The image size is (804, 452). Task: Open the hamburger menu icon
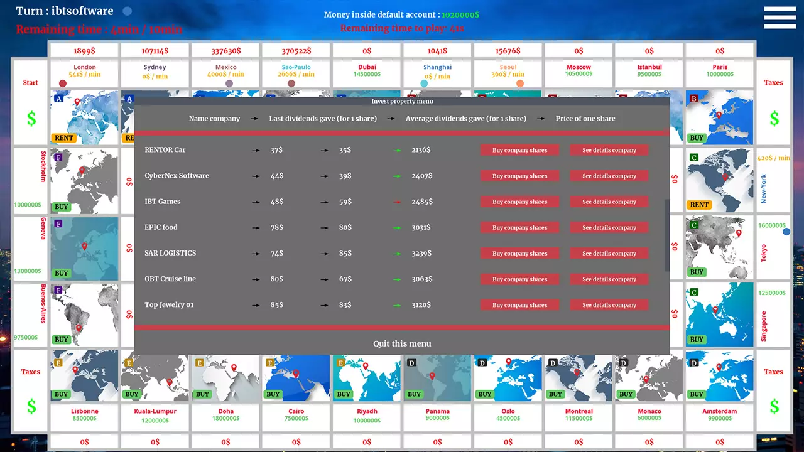[780, 18]
